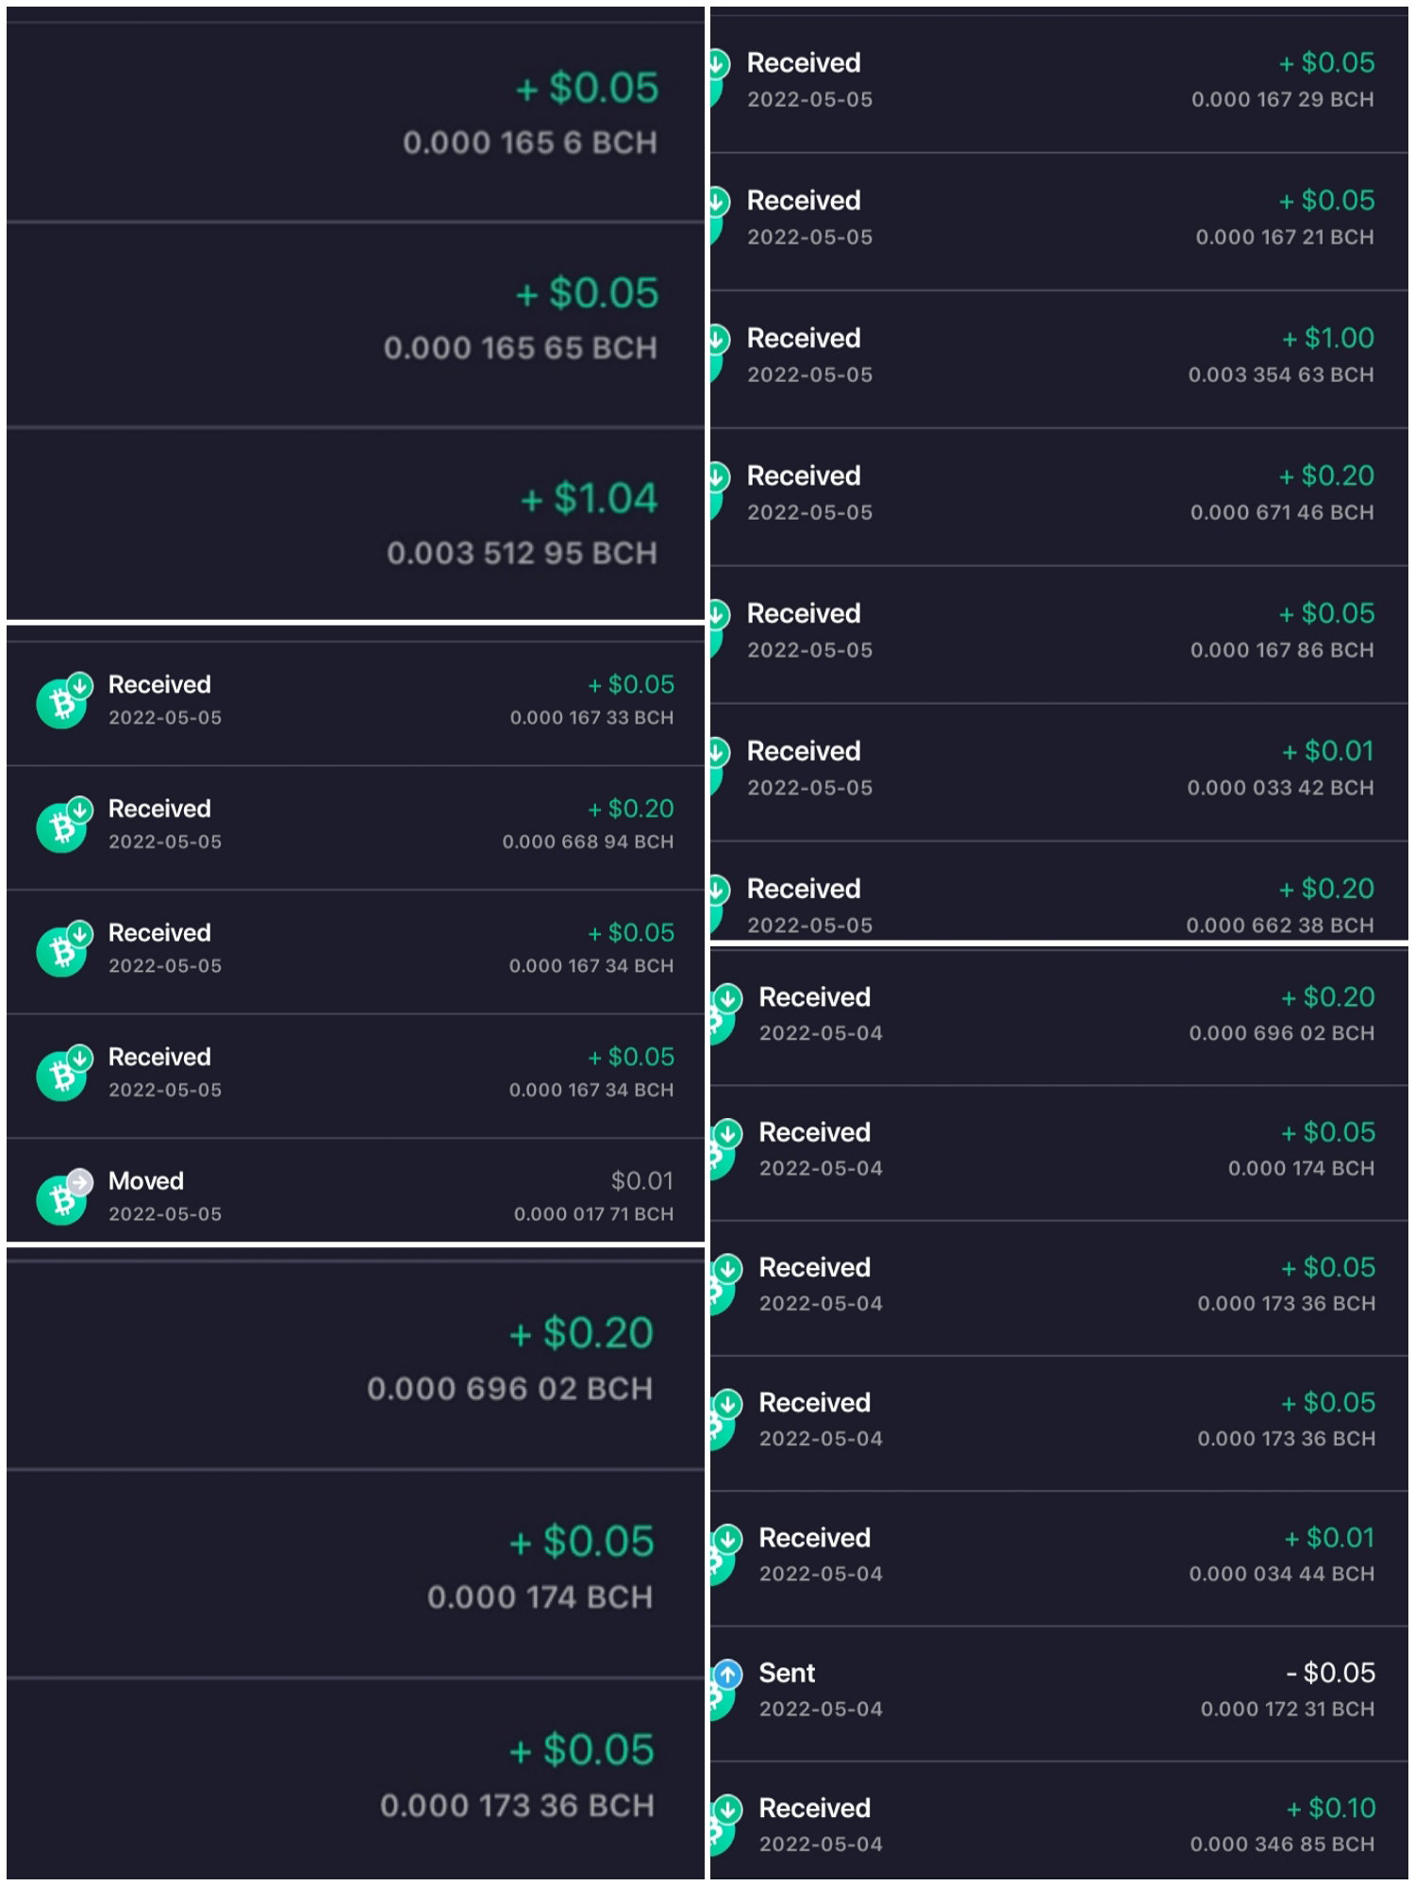Image resolution: width=1415 pixels, height=1886 pixels.
Task: Select the +$0.20 0.000 671 46 BCH row
Action: point(1058,497)
